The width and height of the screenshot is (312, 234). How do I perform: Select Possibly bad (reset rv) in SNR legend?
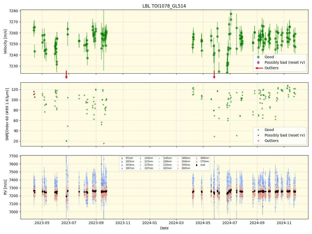tap(285, 135)
